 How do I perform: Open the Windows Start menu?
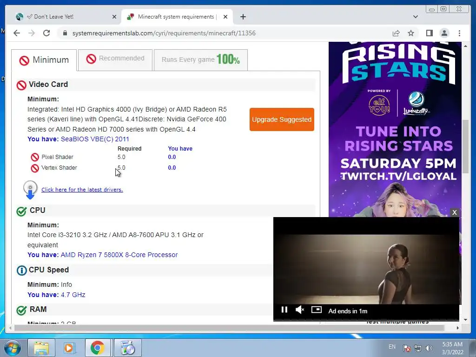click(x=13, y=348)
